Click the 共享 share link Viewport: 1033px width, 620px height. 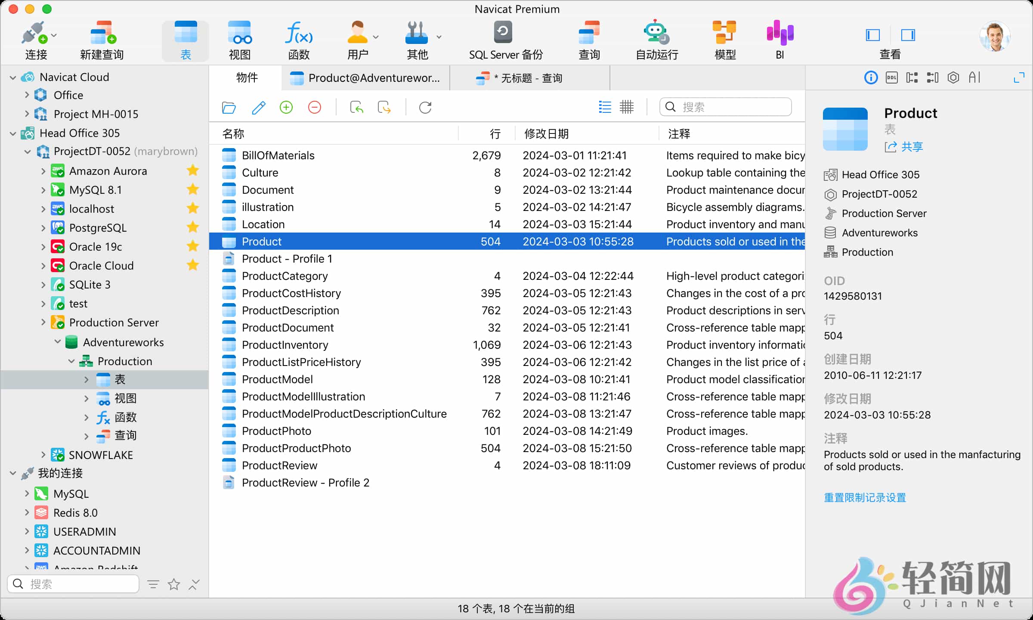911,147
